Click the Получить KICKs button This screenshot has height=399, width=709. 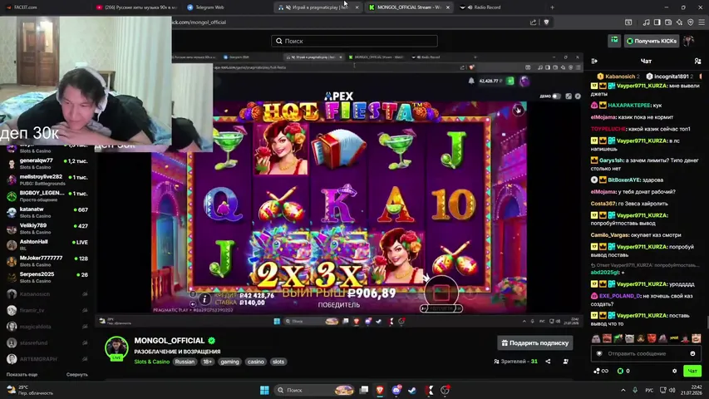click(x=652, y=42)
